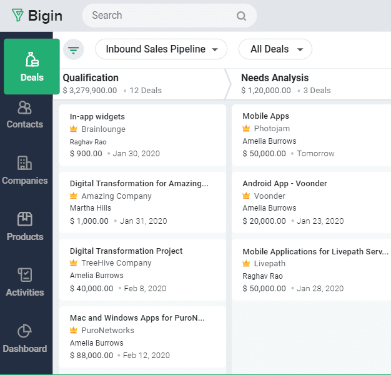Select the Needs Analysis stage header
This screenshot has height=375, width=391.
pyautogui.click(x=275, y=78)
